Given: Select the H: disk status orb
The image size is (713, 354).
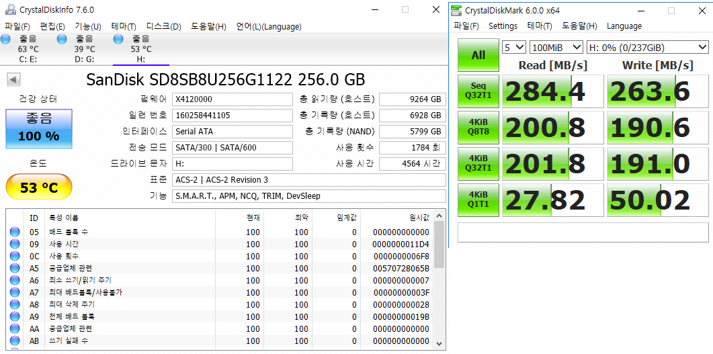Looking at the screenshot, I should click(x=119, y=40).
